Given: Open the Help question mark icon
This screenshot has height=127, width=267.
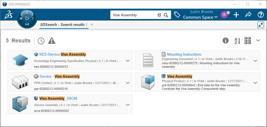Looking at the screenshot, I should 260,15.
